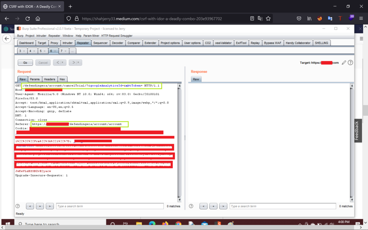This screenshot has height=230, width=368.
Task: Open the Bypass WAF tab
Action: (x=273, y=43)
